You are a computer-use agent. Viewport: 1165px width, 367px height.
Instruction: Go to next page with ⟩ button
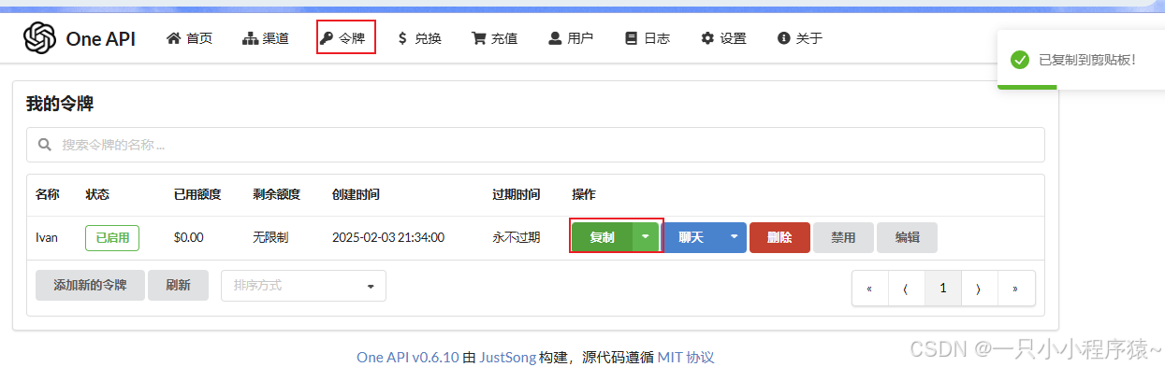(980, 289)
